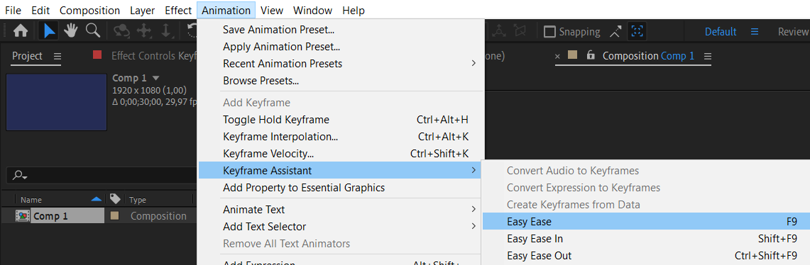Toggle the Composition viewer lock icon
Image resolution: width=810 pixels, height=265 pixels.
(x=591, y=56)
